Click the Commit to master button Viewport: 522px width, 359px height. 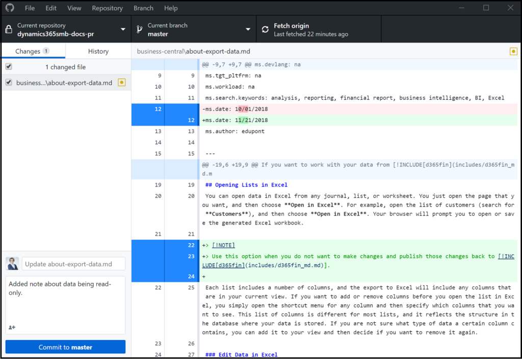[65, 346]
